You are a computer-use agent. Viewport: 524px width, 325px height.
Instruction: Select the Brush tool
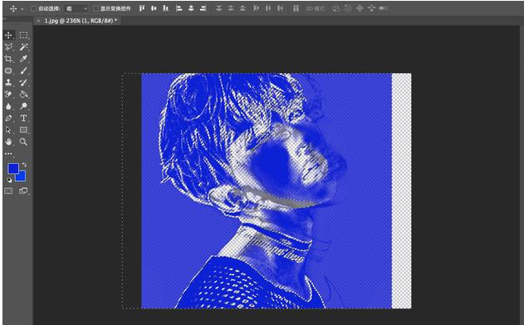23,71
